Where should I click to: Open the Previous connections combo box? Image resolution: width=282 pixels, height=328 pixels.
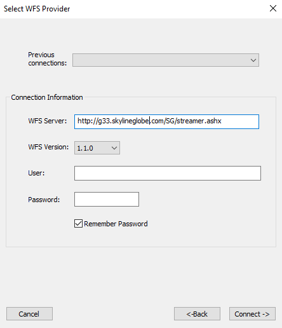coord(166,60)
